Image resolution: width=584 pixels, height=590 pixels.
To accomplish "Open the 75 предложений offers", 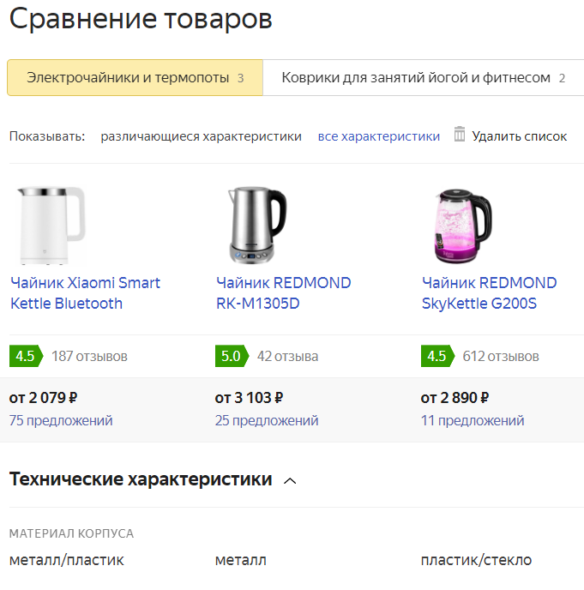I will tap(61, 421).
